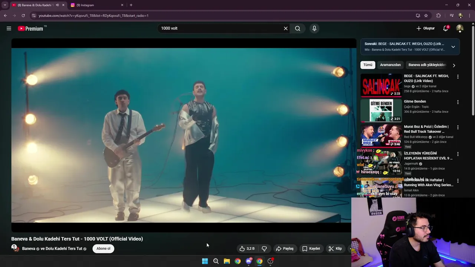
Task: Open the YouTube hamburger guide menu
Action: tap(9, 28)
